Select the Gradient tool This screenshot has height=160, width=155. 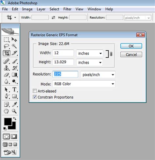14,75
